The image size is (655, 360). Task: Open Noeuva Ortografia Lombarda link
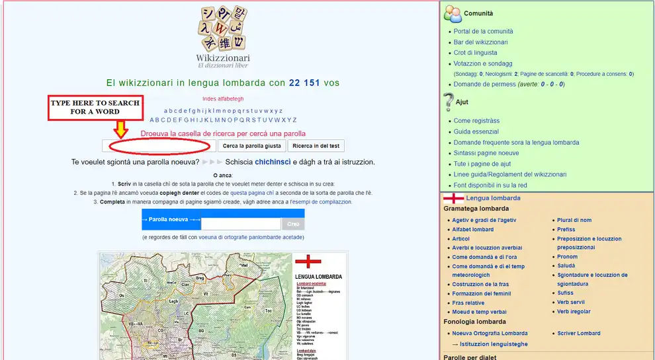click(490, 334)
